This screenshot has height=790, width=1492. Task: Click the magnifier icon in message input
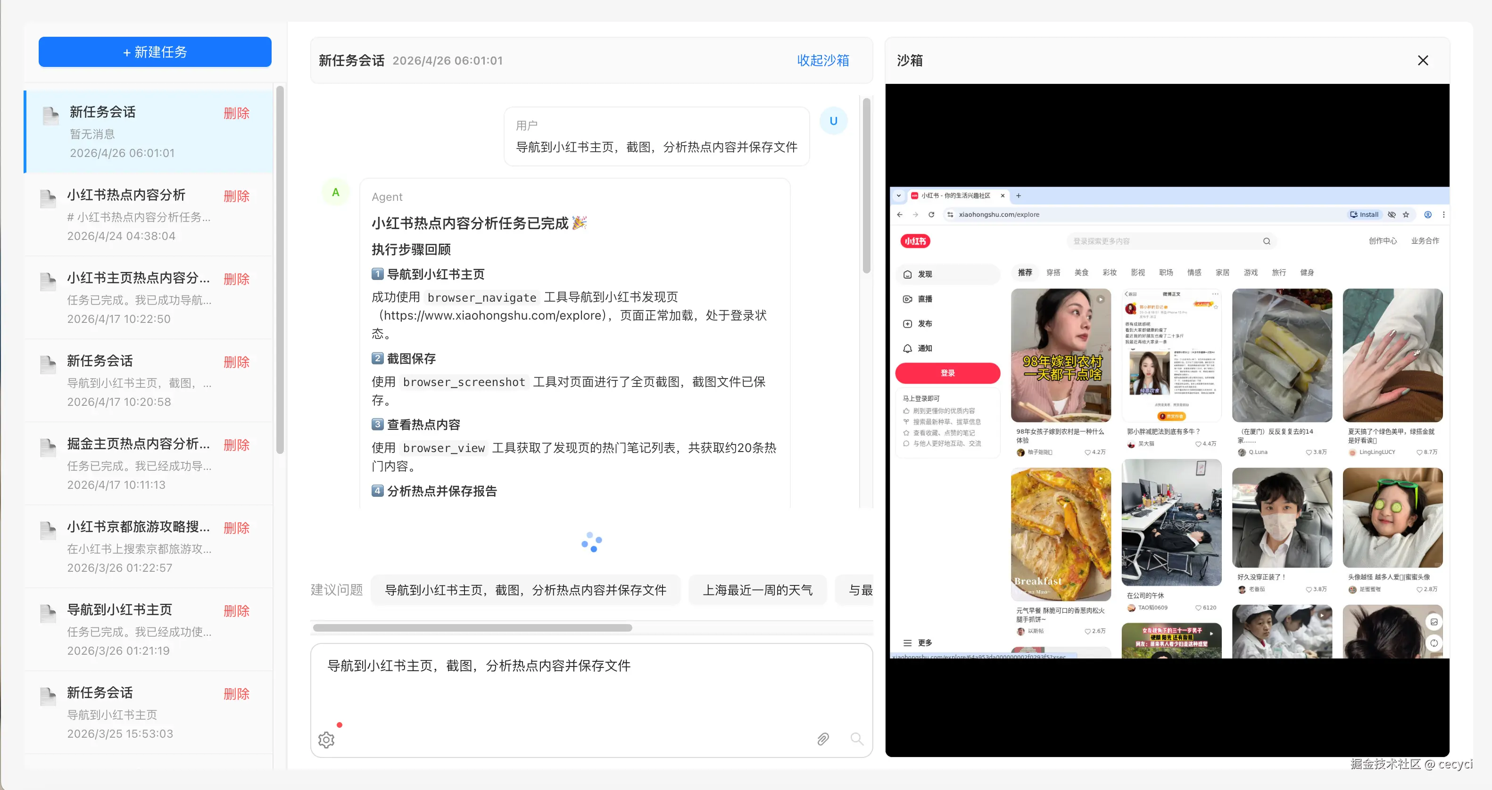coord(856,739)
